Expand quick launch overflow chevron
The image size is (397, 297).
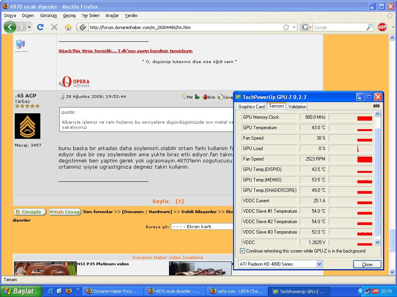point(78,289)
